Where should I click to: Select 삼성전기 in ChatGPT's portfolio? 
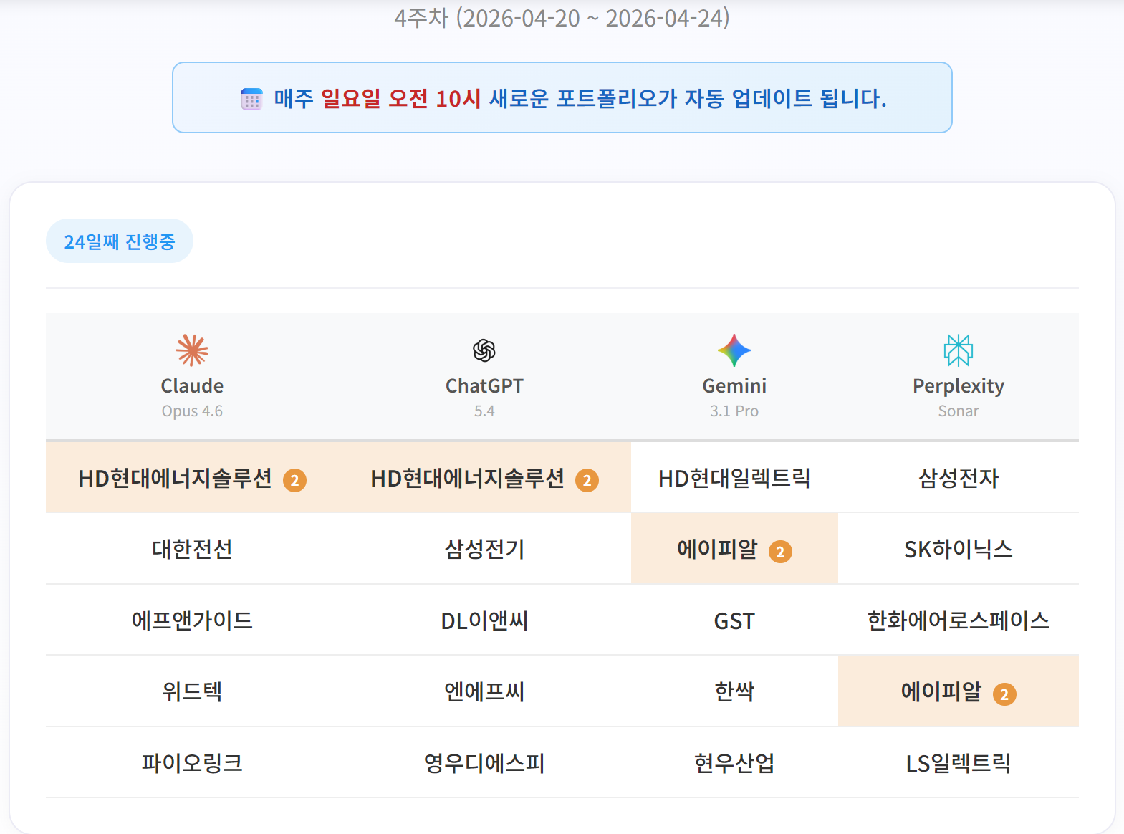pyautogui.click(x=484, y=550)
